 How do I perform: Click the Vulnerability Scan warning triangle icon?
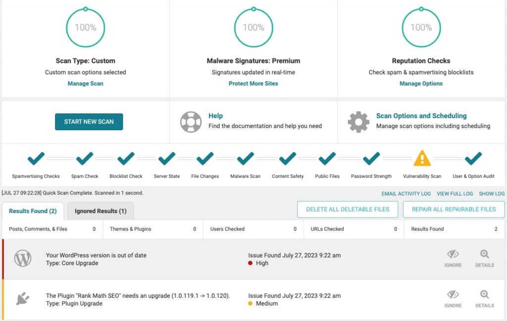coord(422,159)
